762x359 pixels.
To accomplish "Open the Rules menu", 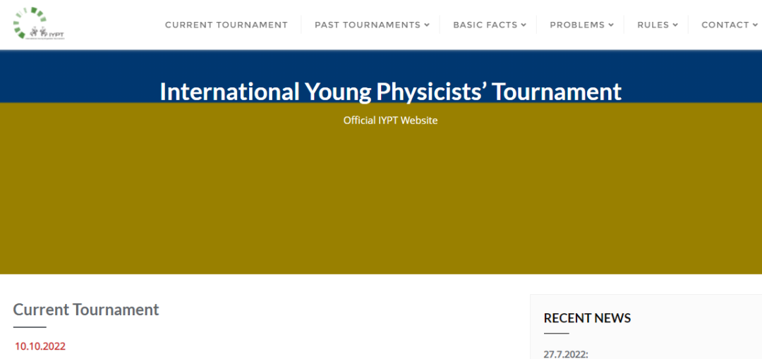I will point(653,25).
